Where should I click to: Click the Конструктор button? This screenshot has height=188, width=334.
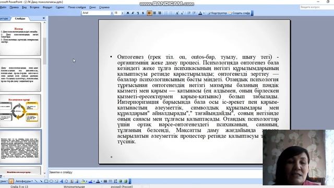pos(217,13)
